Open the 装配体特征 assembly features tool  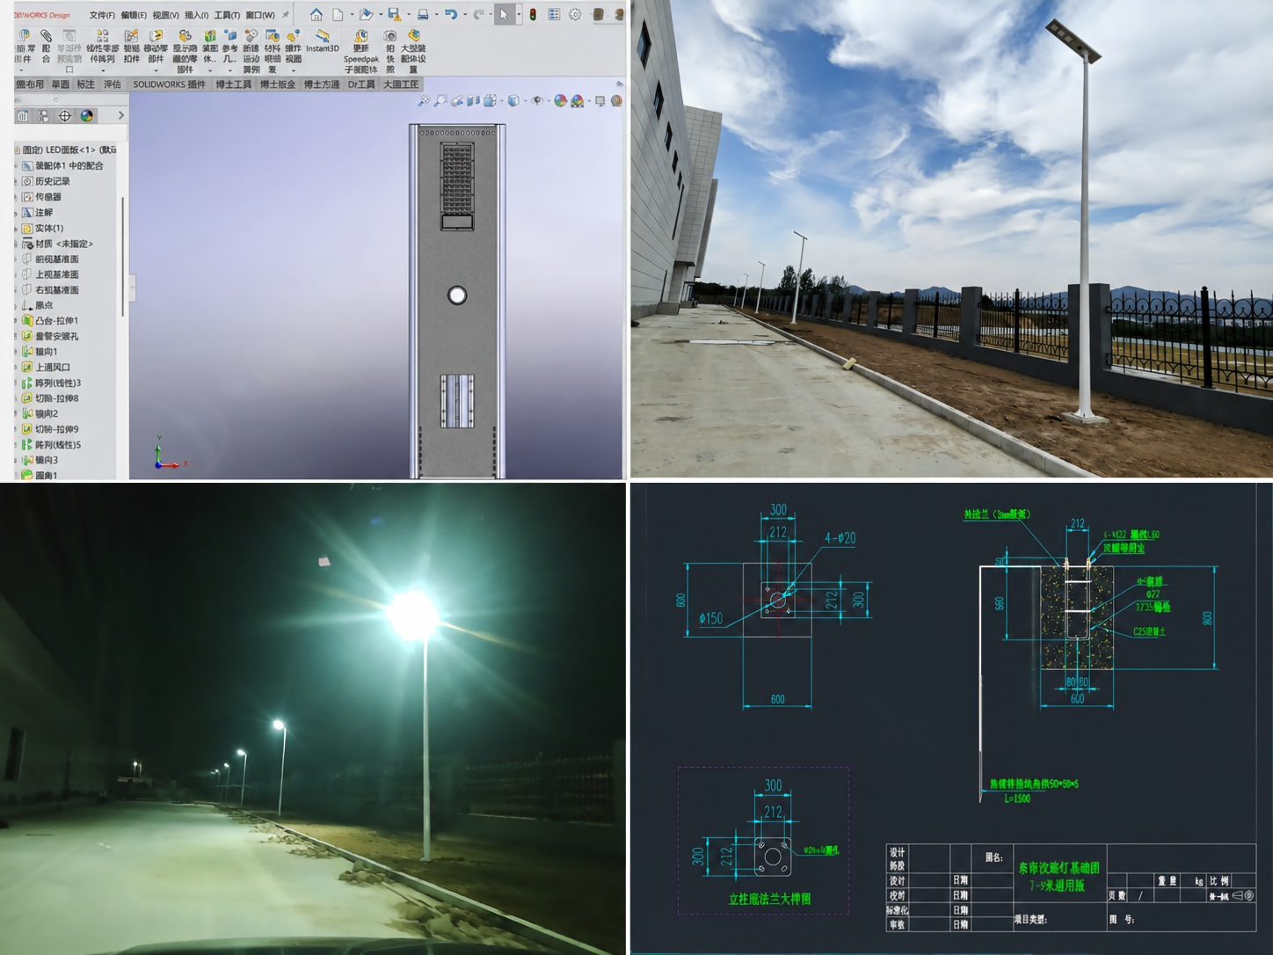tap(209, 48)
